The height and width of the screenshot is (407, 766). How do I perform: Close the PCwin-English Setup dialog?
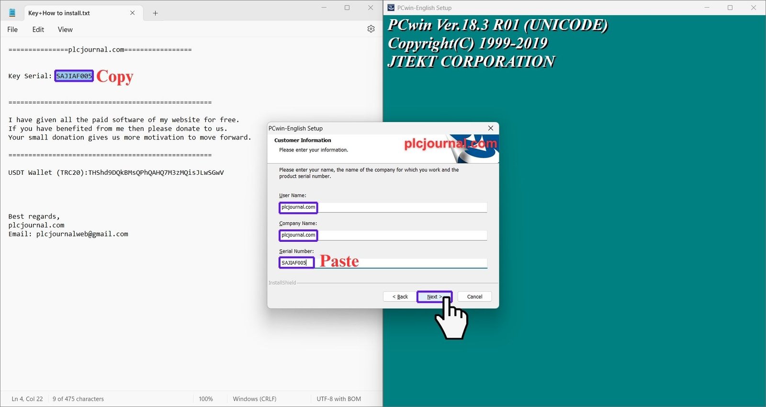point(491,128)
